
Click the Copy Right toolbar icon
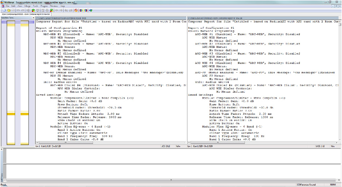57,10
